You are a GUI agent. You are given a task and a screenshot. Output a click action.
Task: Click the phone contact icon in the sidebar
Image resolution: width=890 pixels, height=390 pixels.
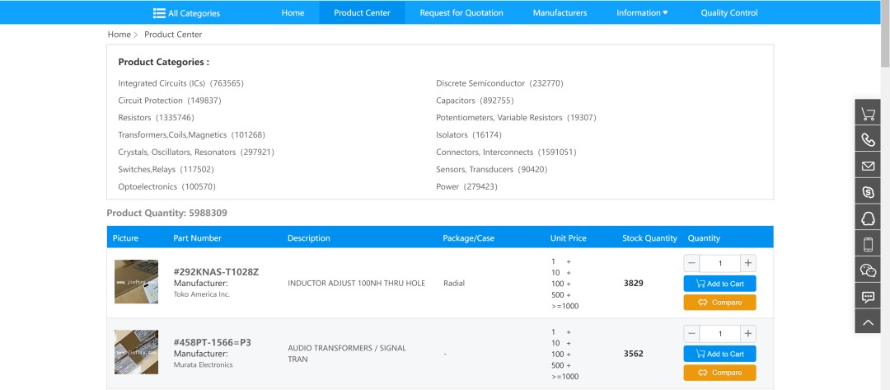[868, 140]
